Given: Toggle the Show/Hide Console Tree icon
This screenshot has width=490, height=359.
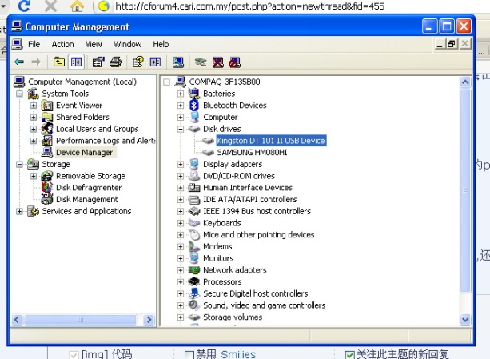Looking at the screenshot, I should 76,62.
